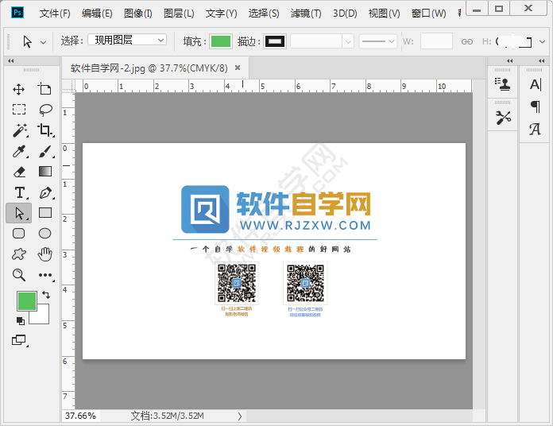Open the 编辑(E) menu

click(x=97, y=14)
